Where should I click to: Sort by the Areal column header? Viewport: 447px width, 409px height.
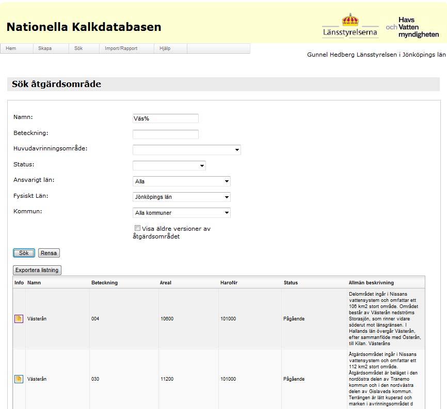coord(165,283)
